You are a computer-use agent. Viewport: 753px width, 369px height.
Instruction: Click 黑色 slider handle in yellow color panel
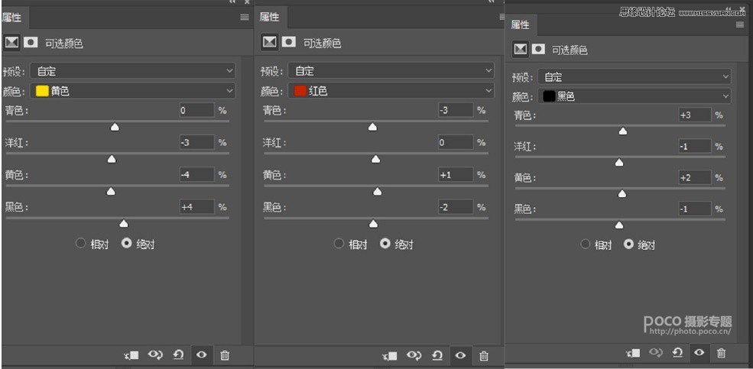(123, 224)
